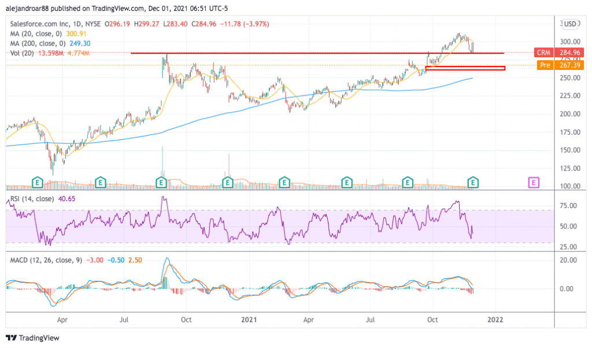592x348 pixels.
Task: Click the 249.30 MA200 value
Action: [x=80, y=43]
